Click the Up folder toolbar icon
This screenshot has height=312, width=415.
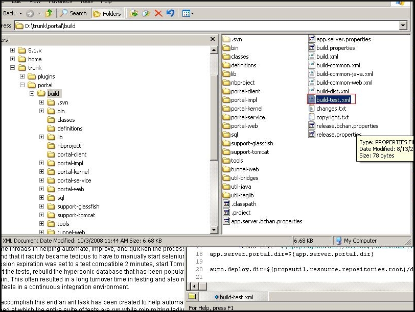(x=49, y=13)
